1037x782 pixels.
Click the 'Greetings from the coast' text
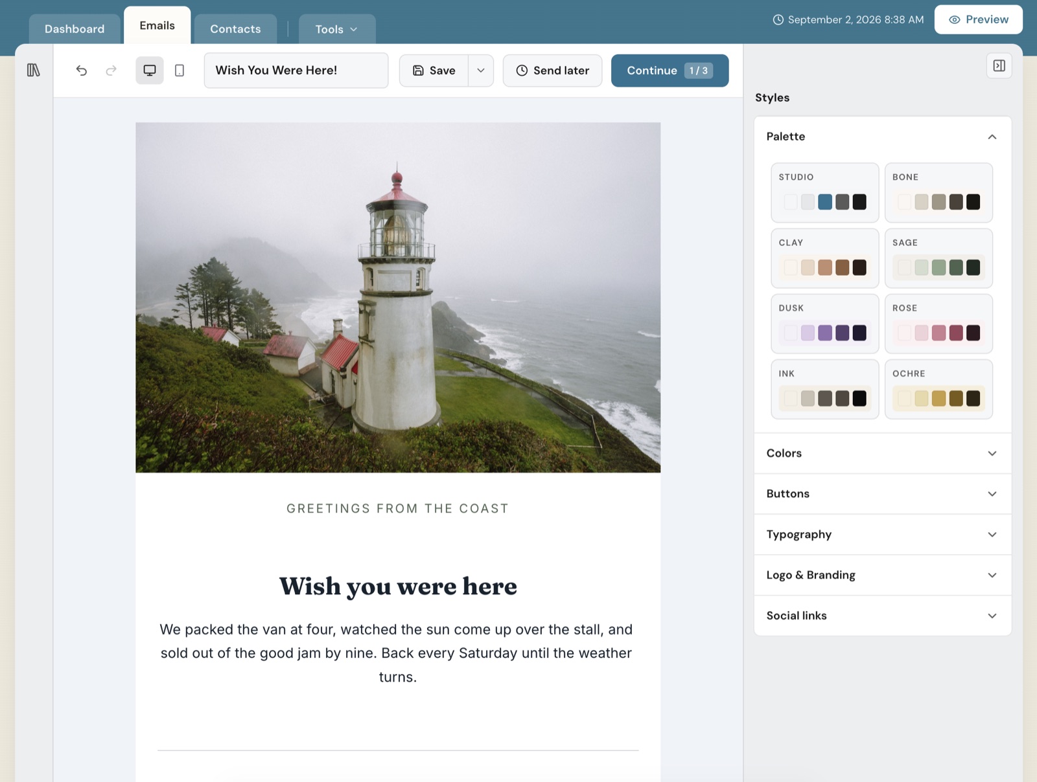pos(398,509)
